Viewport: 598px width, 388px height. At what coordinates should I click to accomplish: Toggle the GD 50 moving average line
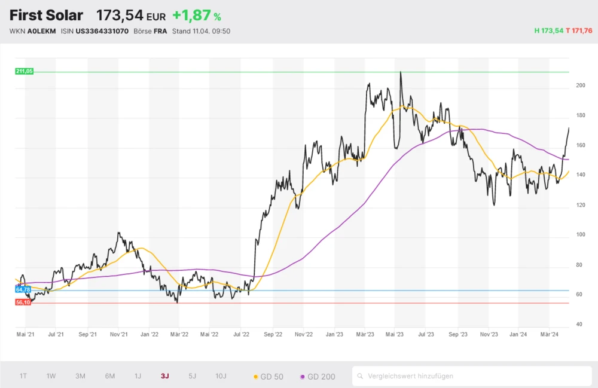click(269, 377)
